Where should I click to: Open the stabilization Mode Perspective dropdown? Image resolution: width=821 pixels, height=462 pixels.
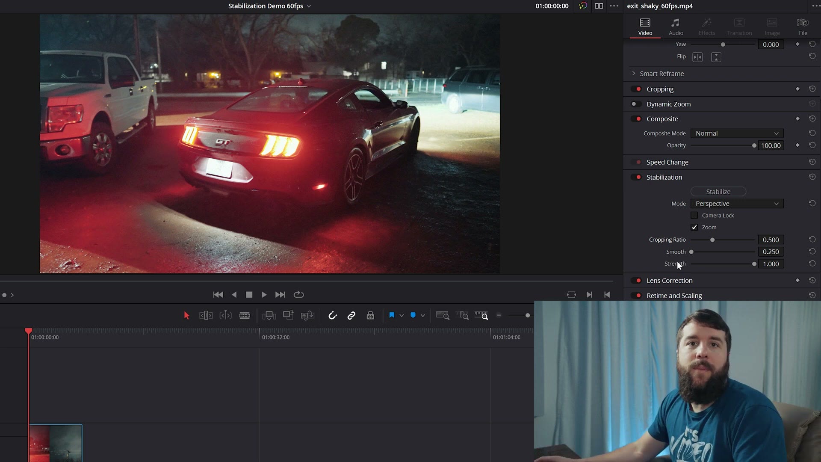pyautogui.click(x=737, y=204)
